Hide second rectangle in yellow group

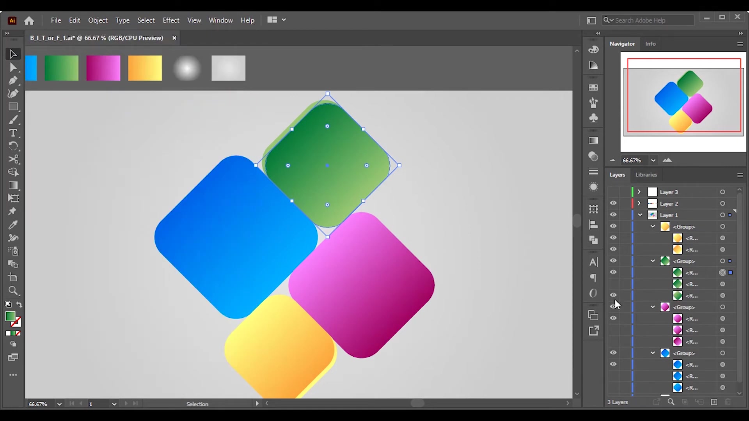pyautogui.click(x=613, y=249)
